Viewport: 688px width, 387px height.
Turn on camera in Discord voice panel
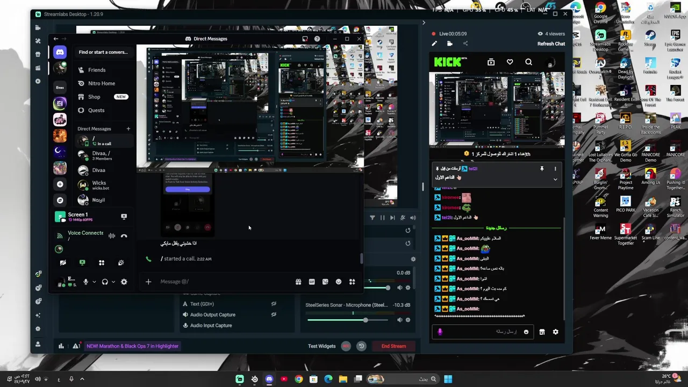tap(63, 263)
